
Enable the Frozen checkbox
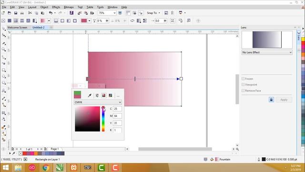[x=243, y=79]
